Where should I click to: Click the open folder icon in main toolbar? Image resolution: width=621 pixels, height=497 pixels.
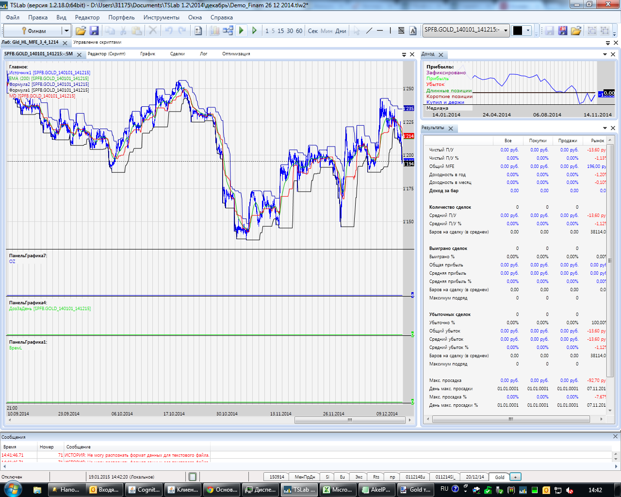tap(81, 31)
